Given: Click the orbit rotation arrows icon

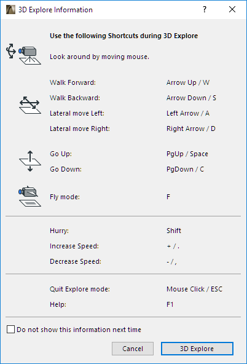Looking at the screenshot, I should tap(11, 51).
